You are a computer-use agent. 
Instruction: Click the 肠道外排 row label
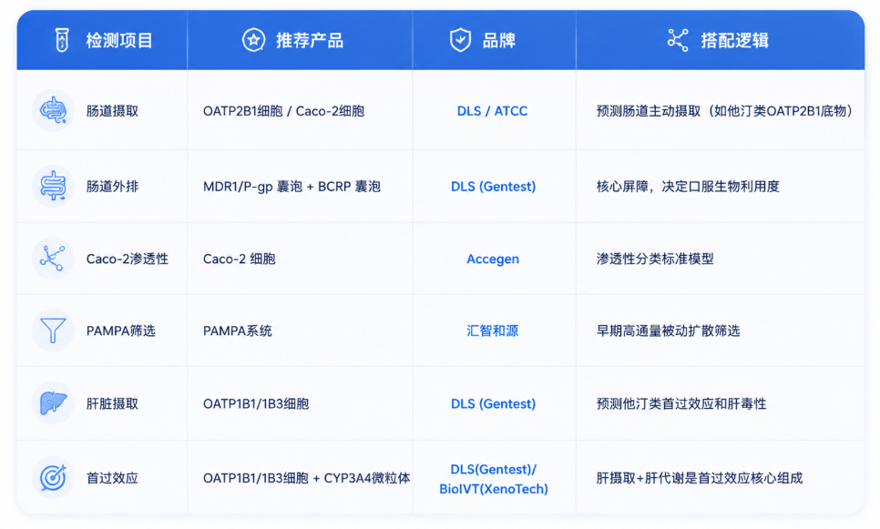[x=112, y=187]
